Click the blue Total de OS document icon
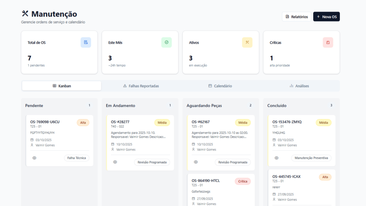The height and width of the screenshot is (206, 366). click(x=86, y=42)
